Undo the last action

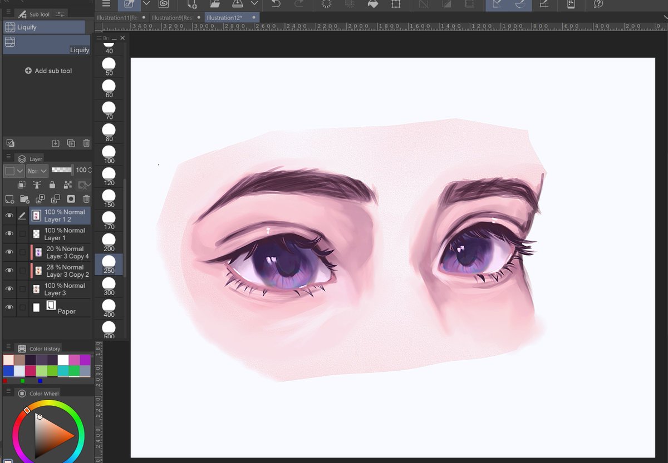[276, 4]
